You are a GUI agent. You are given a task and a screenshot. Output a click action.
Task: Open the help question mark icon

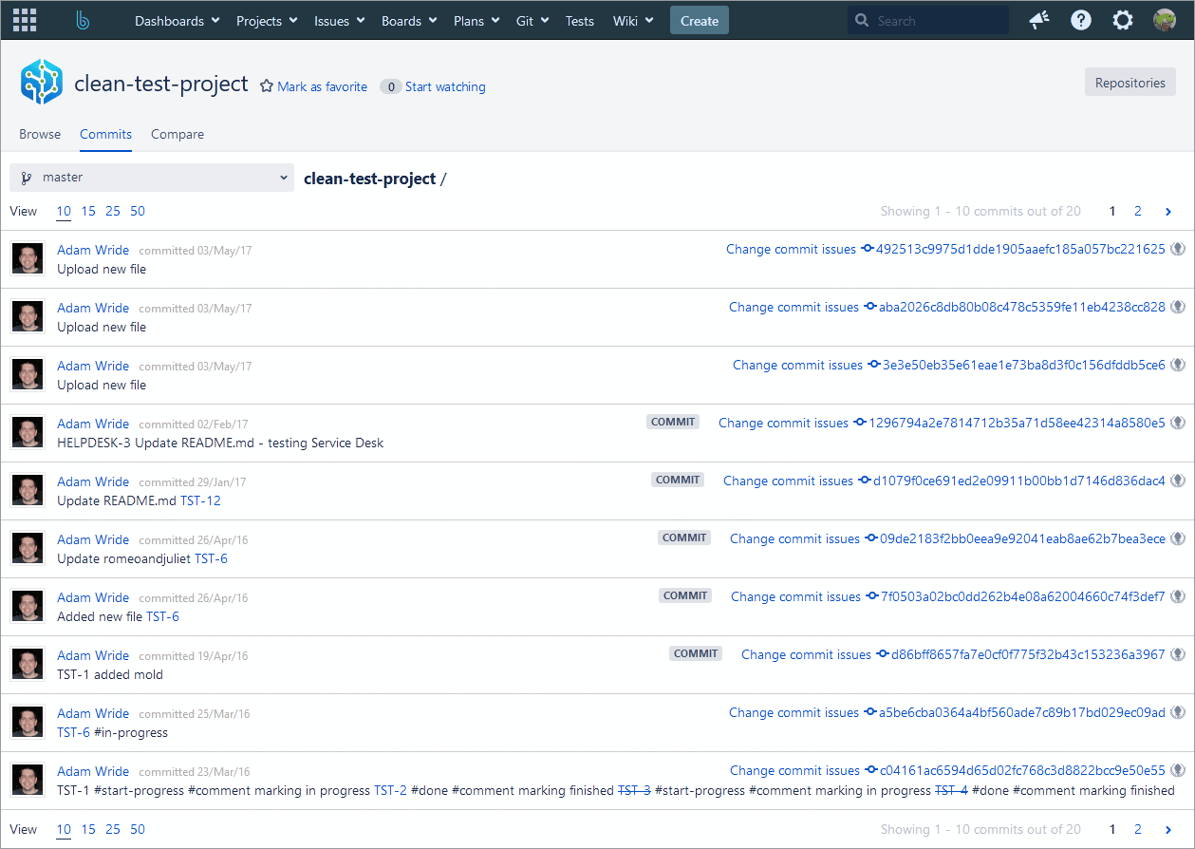1080,19
